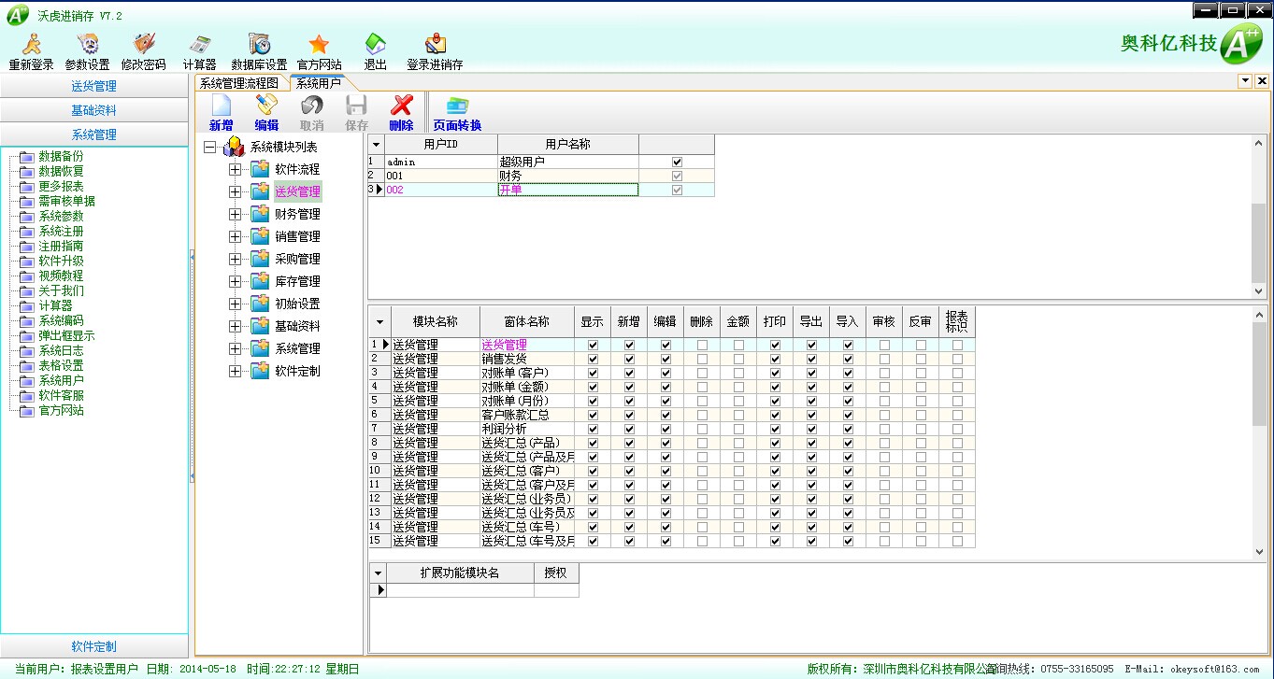Click the 修改密码 change password icon
1274x679 pixels.
coord(143,45)
